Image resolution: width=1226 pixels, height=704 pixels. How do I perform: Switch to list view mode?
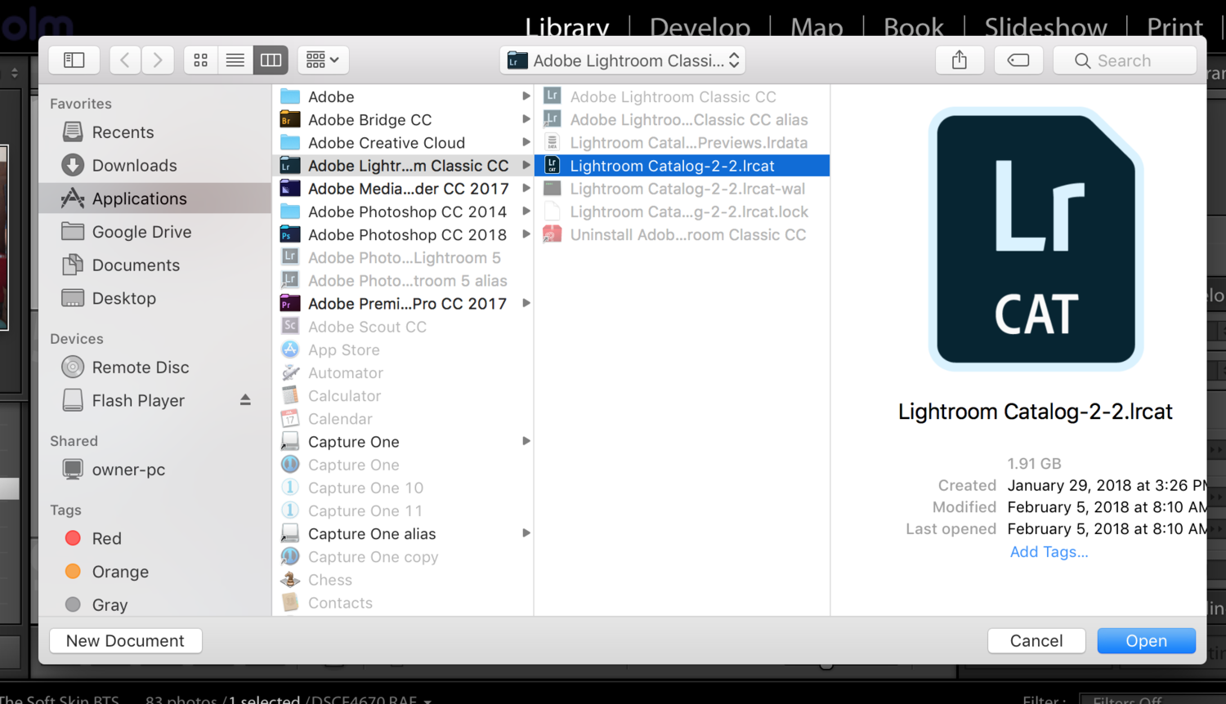[x=235, y=60]
